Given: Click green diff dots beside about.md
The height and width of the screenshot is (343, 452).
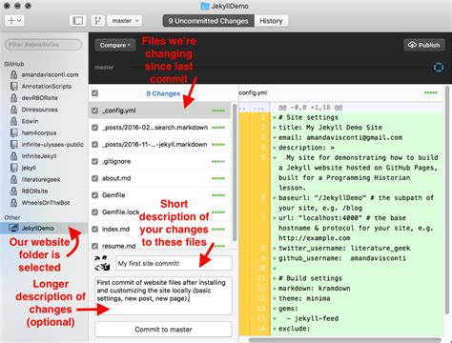Looking at the screenshot, I should coord(218,178).
